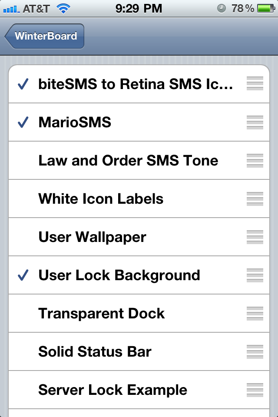Uncheck the MarioSMS theme checkmark
The image size is (278, 417).
(x=139, y=122)
